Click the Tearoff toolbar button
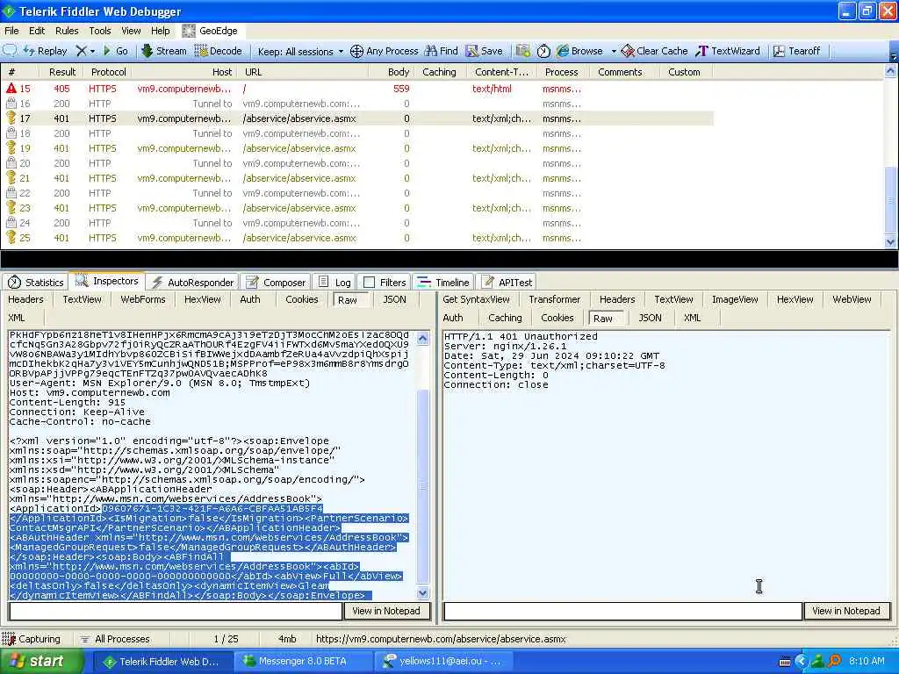The image size is (899, 674). coord(797,50)
